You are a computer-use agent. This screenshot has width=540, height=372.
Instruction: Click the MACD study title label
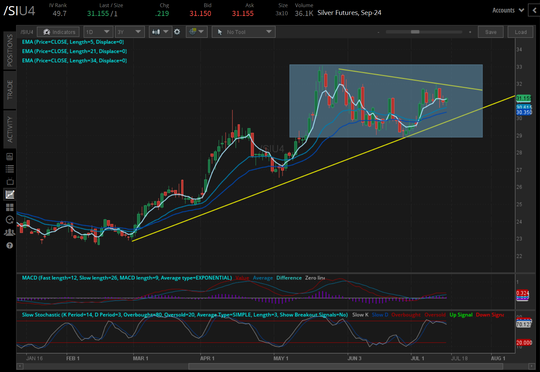click(127, 278)
